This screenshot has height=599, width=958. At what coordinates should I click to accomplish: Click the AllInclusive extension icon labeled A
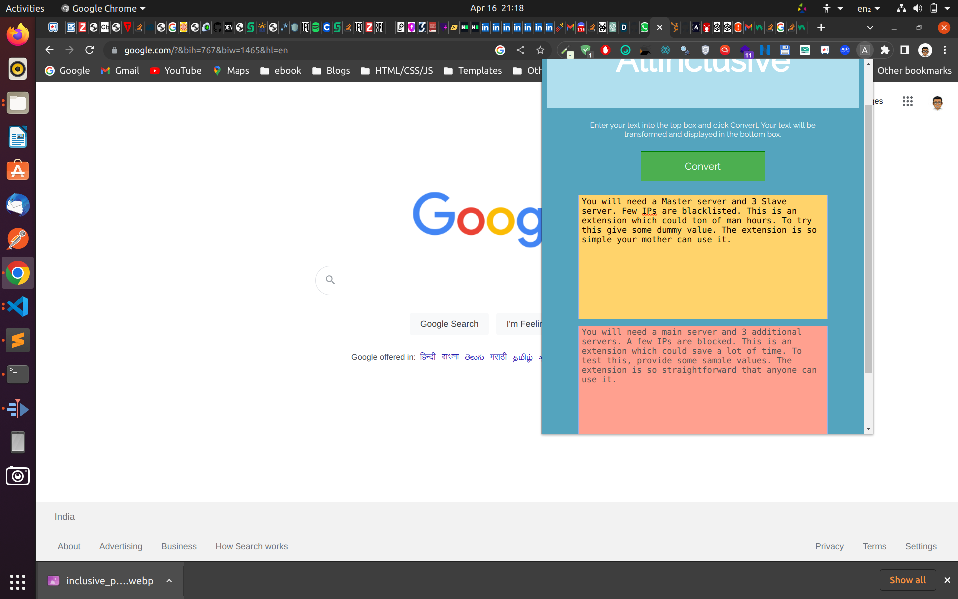[865, 50]
